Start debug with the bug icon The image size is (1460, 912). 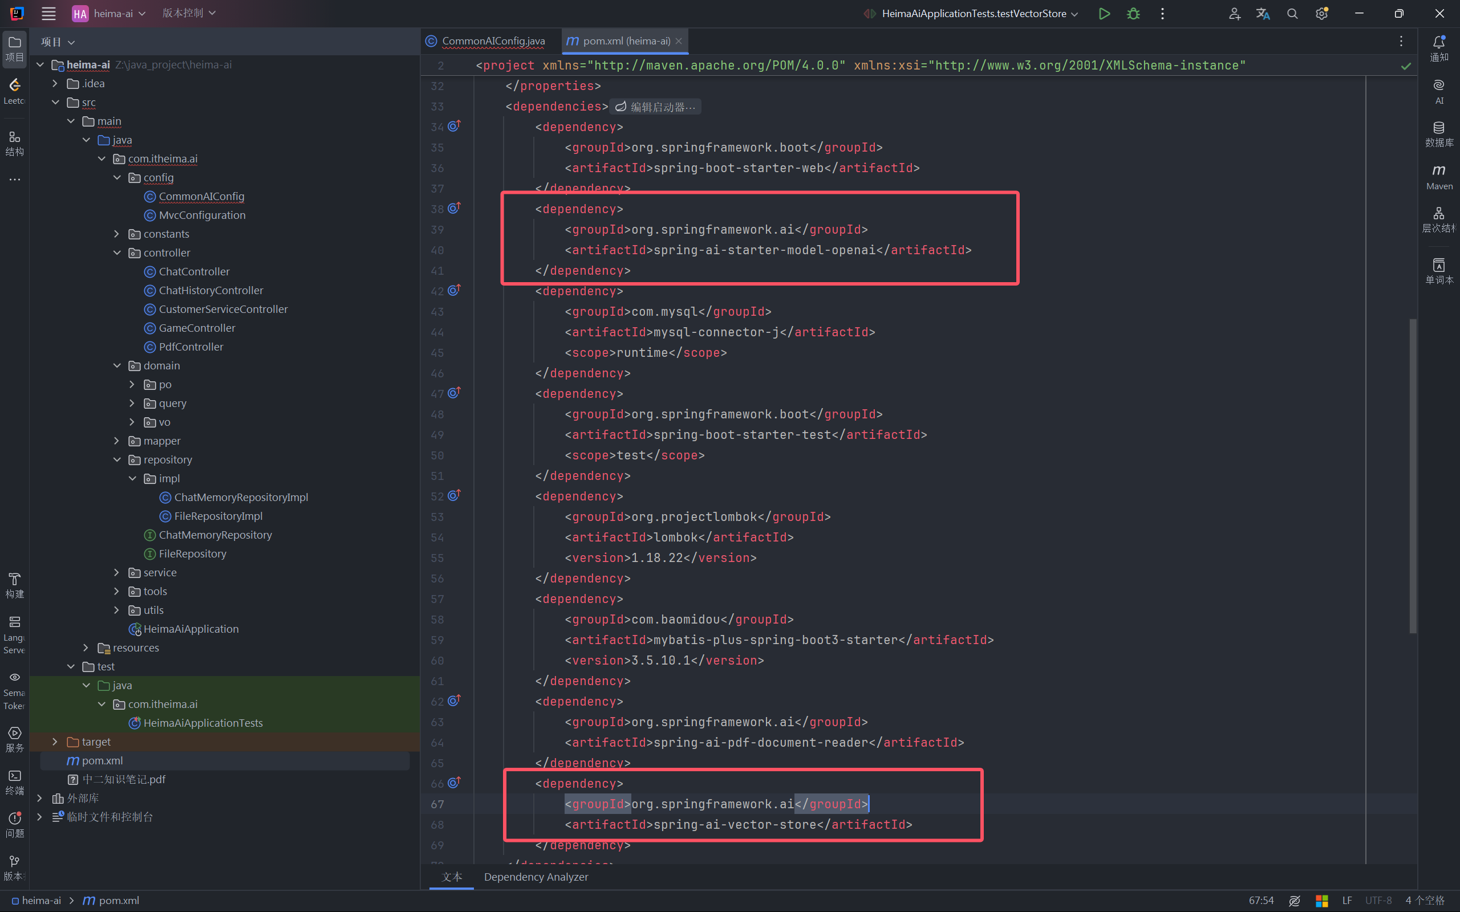point(1133,13)
